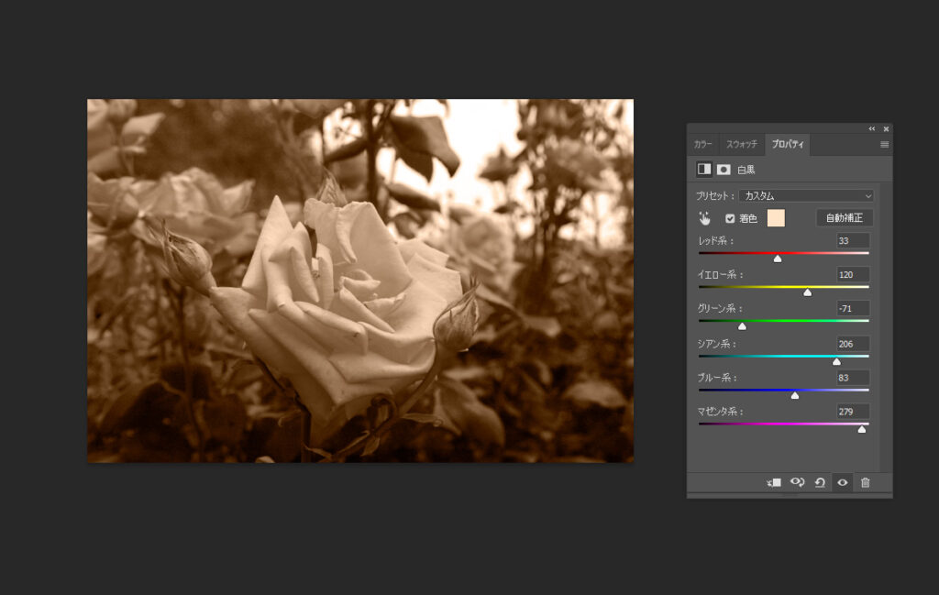
Task: Switch to the スウォッチ tab
Action: coord(742,145)
